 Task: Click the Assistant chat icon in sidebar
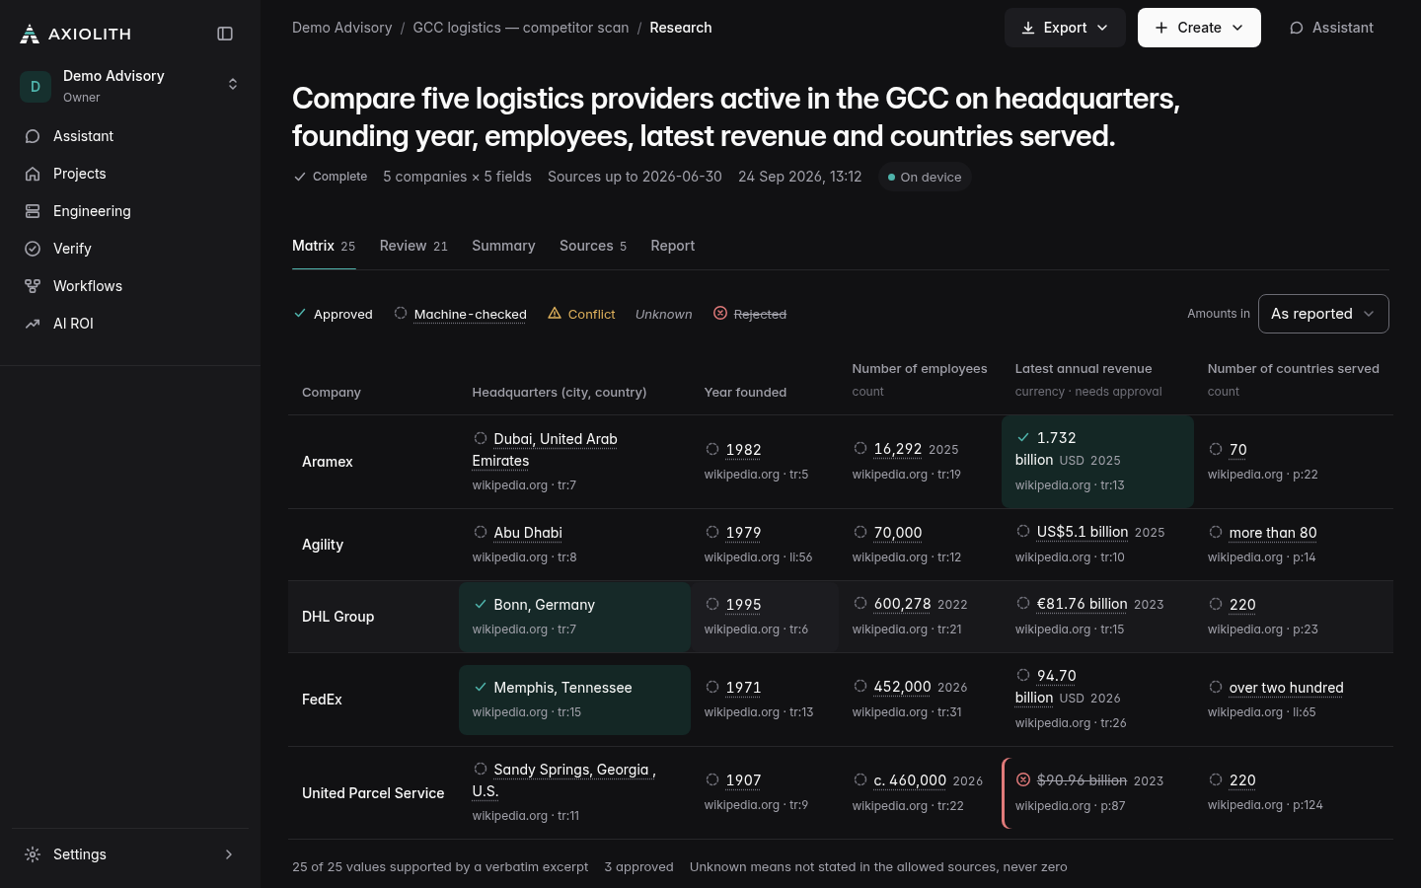click(33, 136)
